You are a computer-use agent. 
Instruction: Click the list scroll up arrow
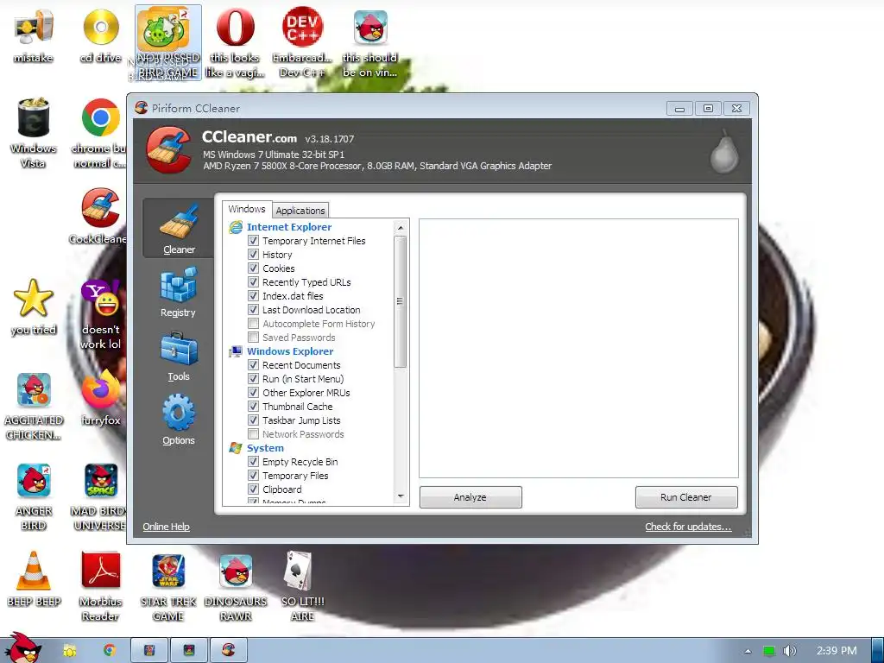(401, 228)
